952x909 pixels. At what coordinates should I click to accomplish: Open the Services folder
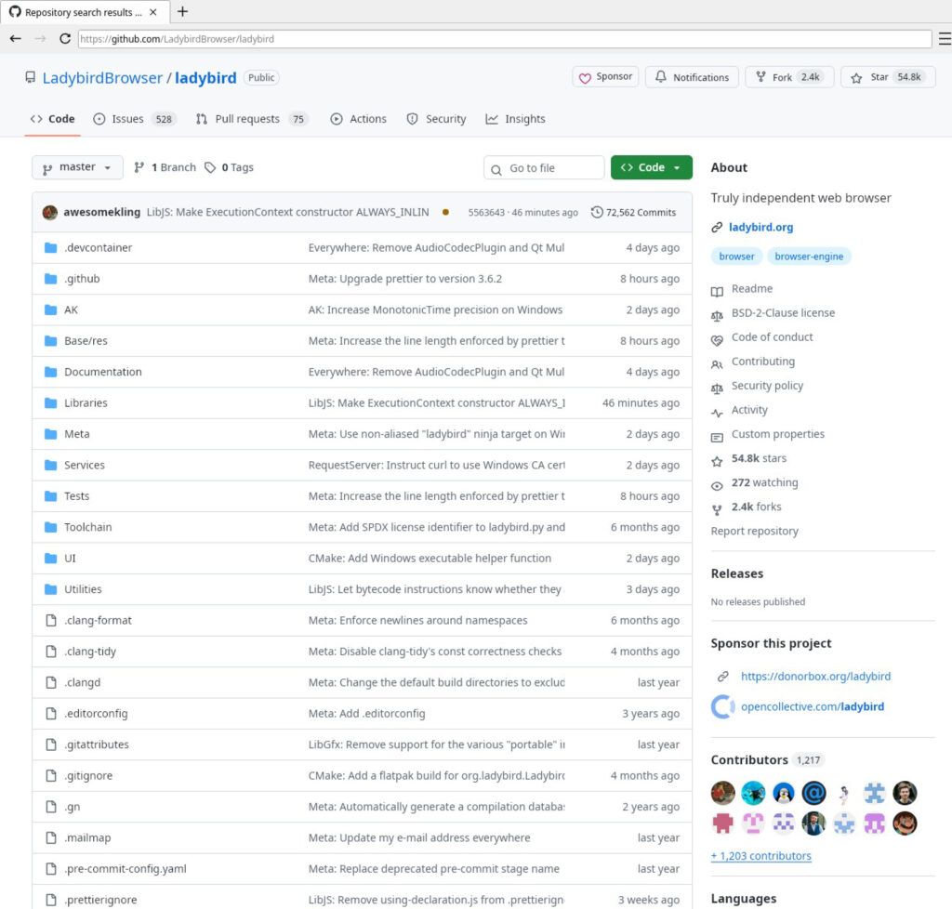point(85,466)
